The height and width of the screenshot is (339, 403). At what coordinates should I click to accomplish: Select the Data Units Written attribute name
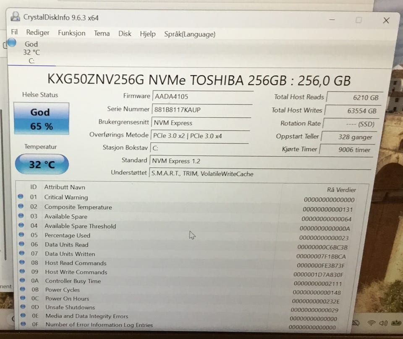point(70,254)
